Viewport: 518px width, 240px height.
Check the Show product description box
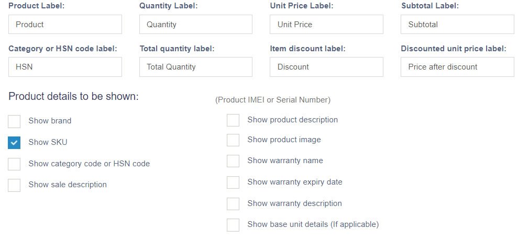pyautogui.click(x=233, y=120)
